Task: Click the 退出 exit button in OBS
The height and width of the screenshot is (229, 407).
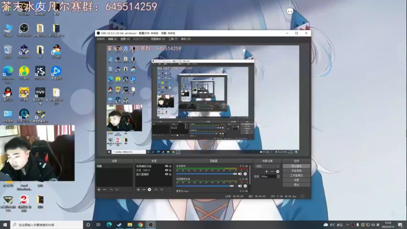Action: point(297,185)
